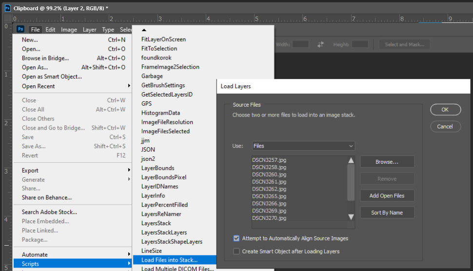This screenshot has width=473, height=271.
Task: Run the LayerPercentFilled script
Action: point(164,205)
